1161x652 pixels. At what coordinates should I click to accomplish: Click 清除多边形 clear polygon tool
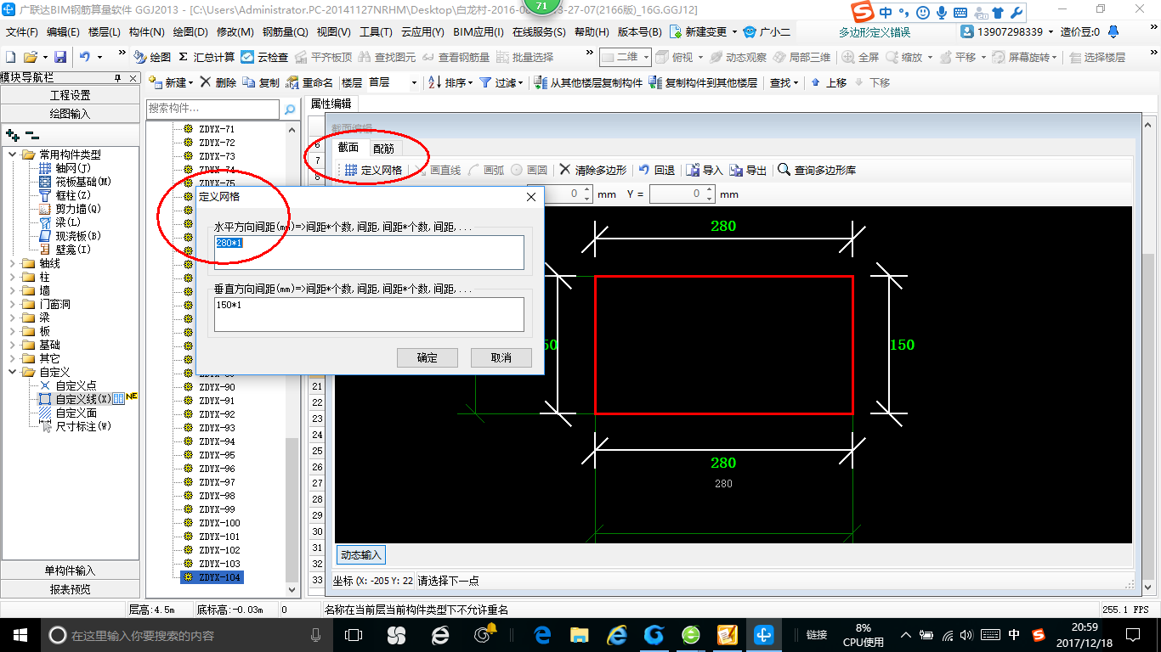point(593,170)
